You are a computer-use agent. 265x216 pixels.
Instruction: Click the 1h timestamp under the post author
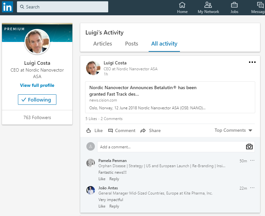(x=106, y=74)
